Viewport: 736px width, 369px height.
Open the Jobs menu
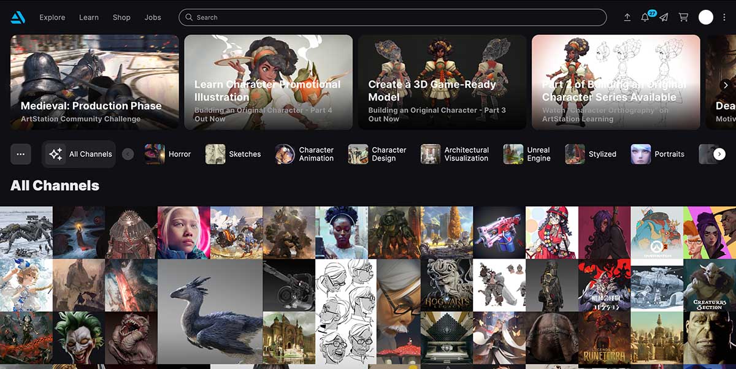click(153, 17)
